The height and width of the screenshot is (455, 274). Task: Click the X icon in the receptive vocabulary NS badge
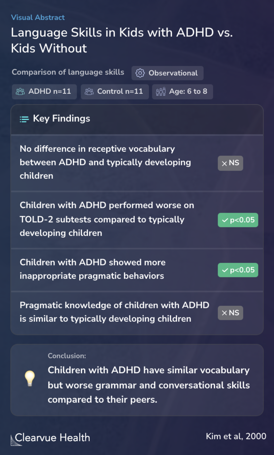pos(224,164)
